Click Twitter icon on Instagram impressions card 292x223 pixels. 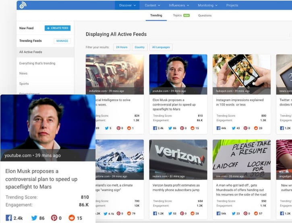pyautogui.click(x=234, y=128)
